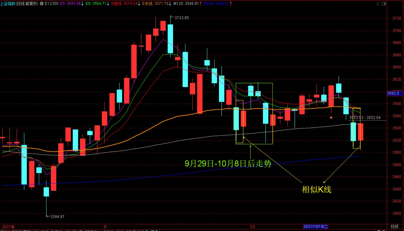The width and height of the screenshot is (404, 231).
Task: Click the 3553.13 - 3552.04 range label
Action: (x=365, y=118)
